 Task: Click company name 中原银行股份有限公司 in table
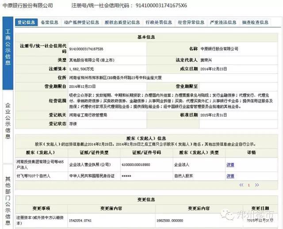click(x=219, y=49)
